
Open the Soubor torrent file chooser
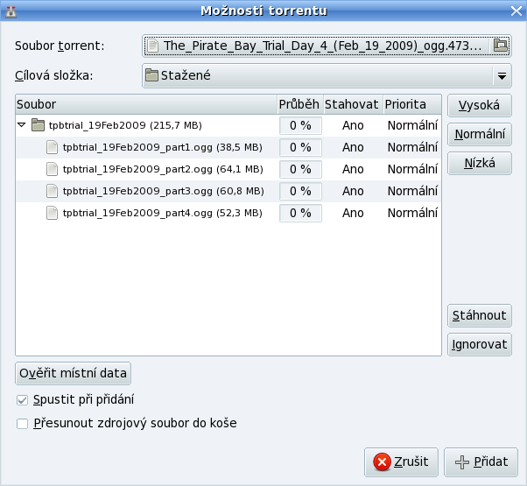click(327, 46)
